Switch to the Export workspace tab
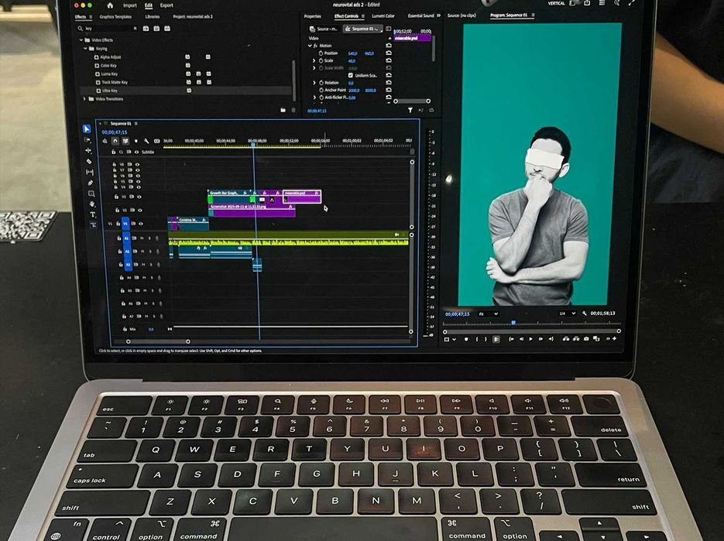Image resolution: width=724 pixels, height=541 pixels. 166,5
